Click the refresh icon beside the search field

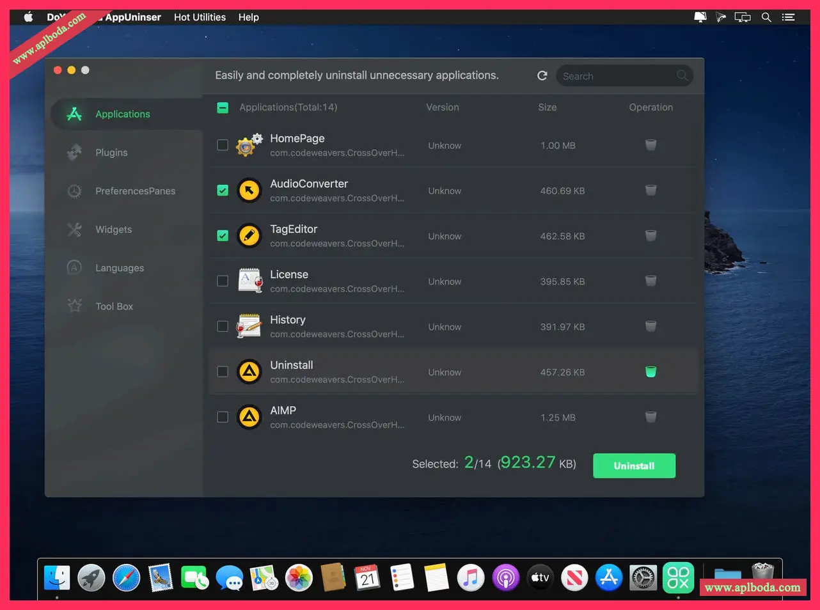coord(542,75)
